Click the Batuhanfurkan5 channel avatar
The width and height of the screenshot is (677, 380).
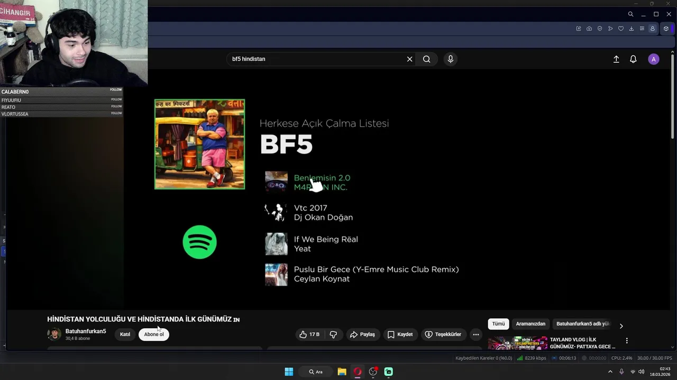click(x=54, y=334)
